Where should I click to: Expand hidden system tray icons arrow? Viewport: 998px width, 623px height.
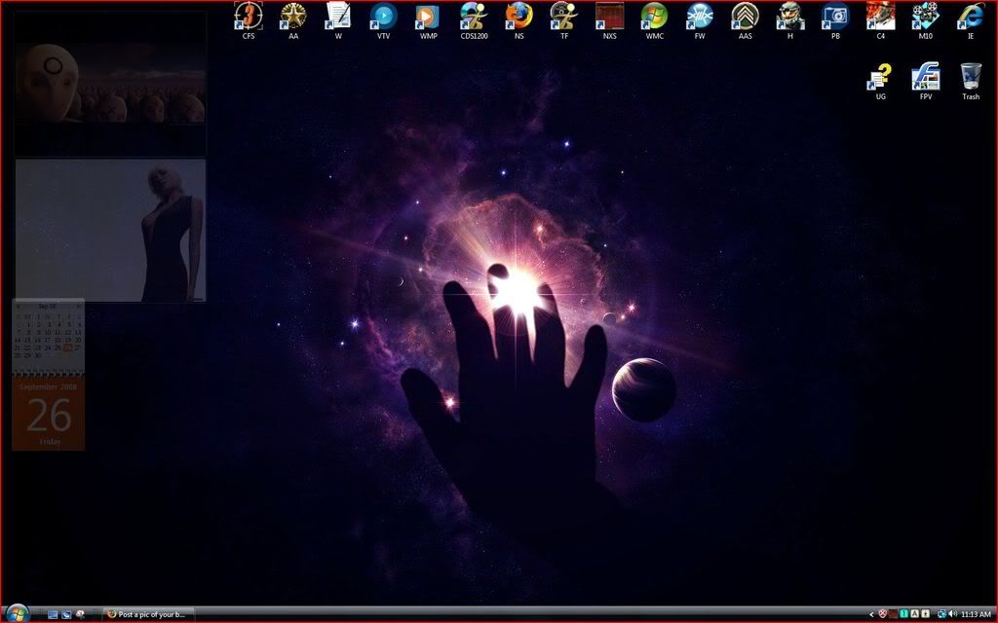(x=871, y=614)
